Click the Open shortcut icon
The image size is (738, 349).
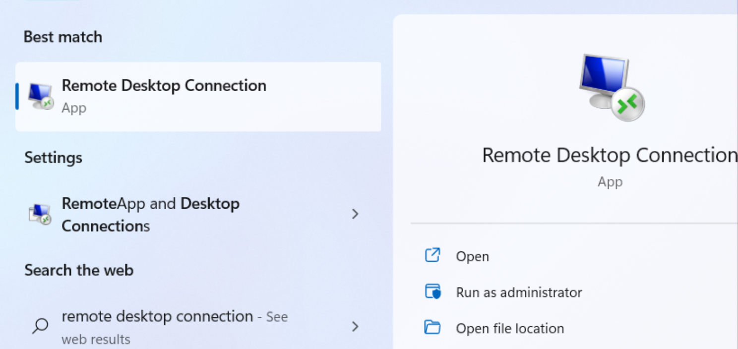(x=432, y=255)
